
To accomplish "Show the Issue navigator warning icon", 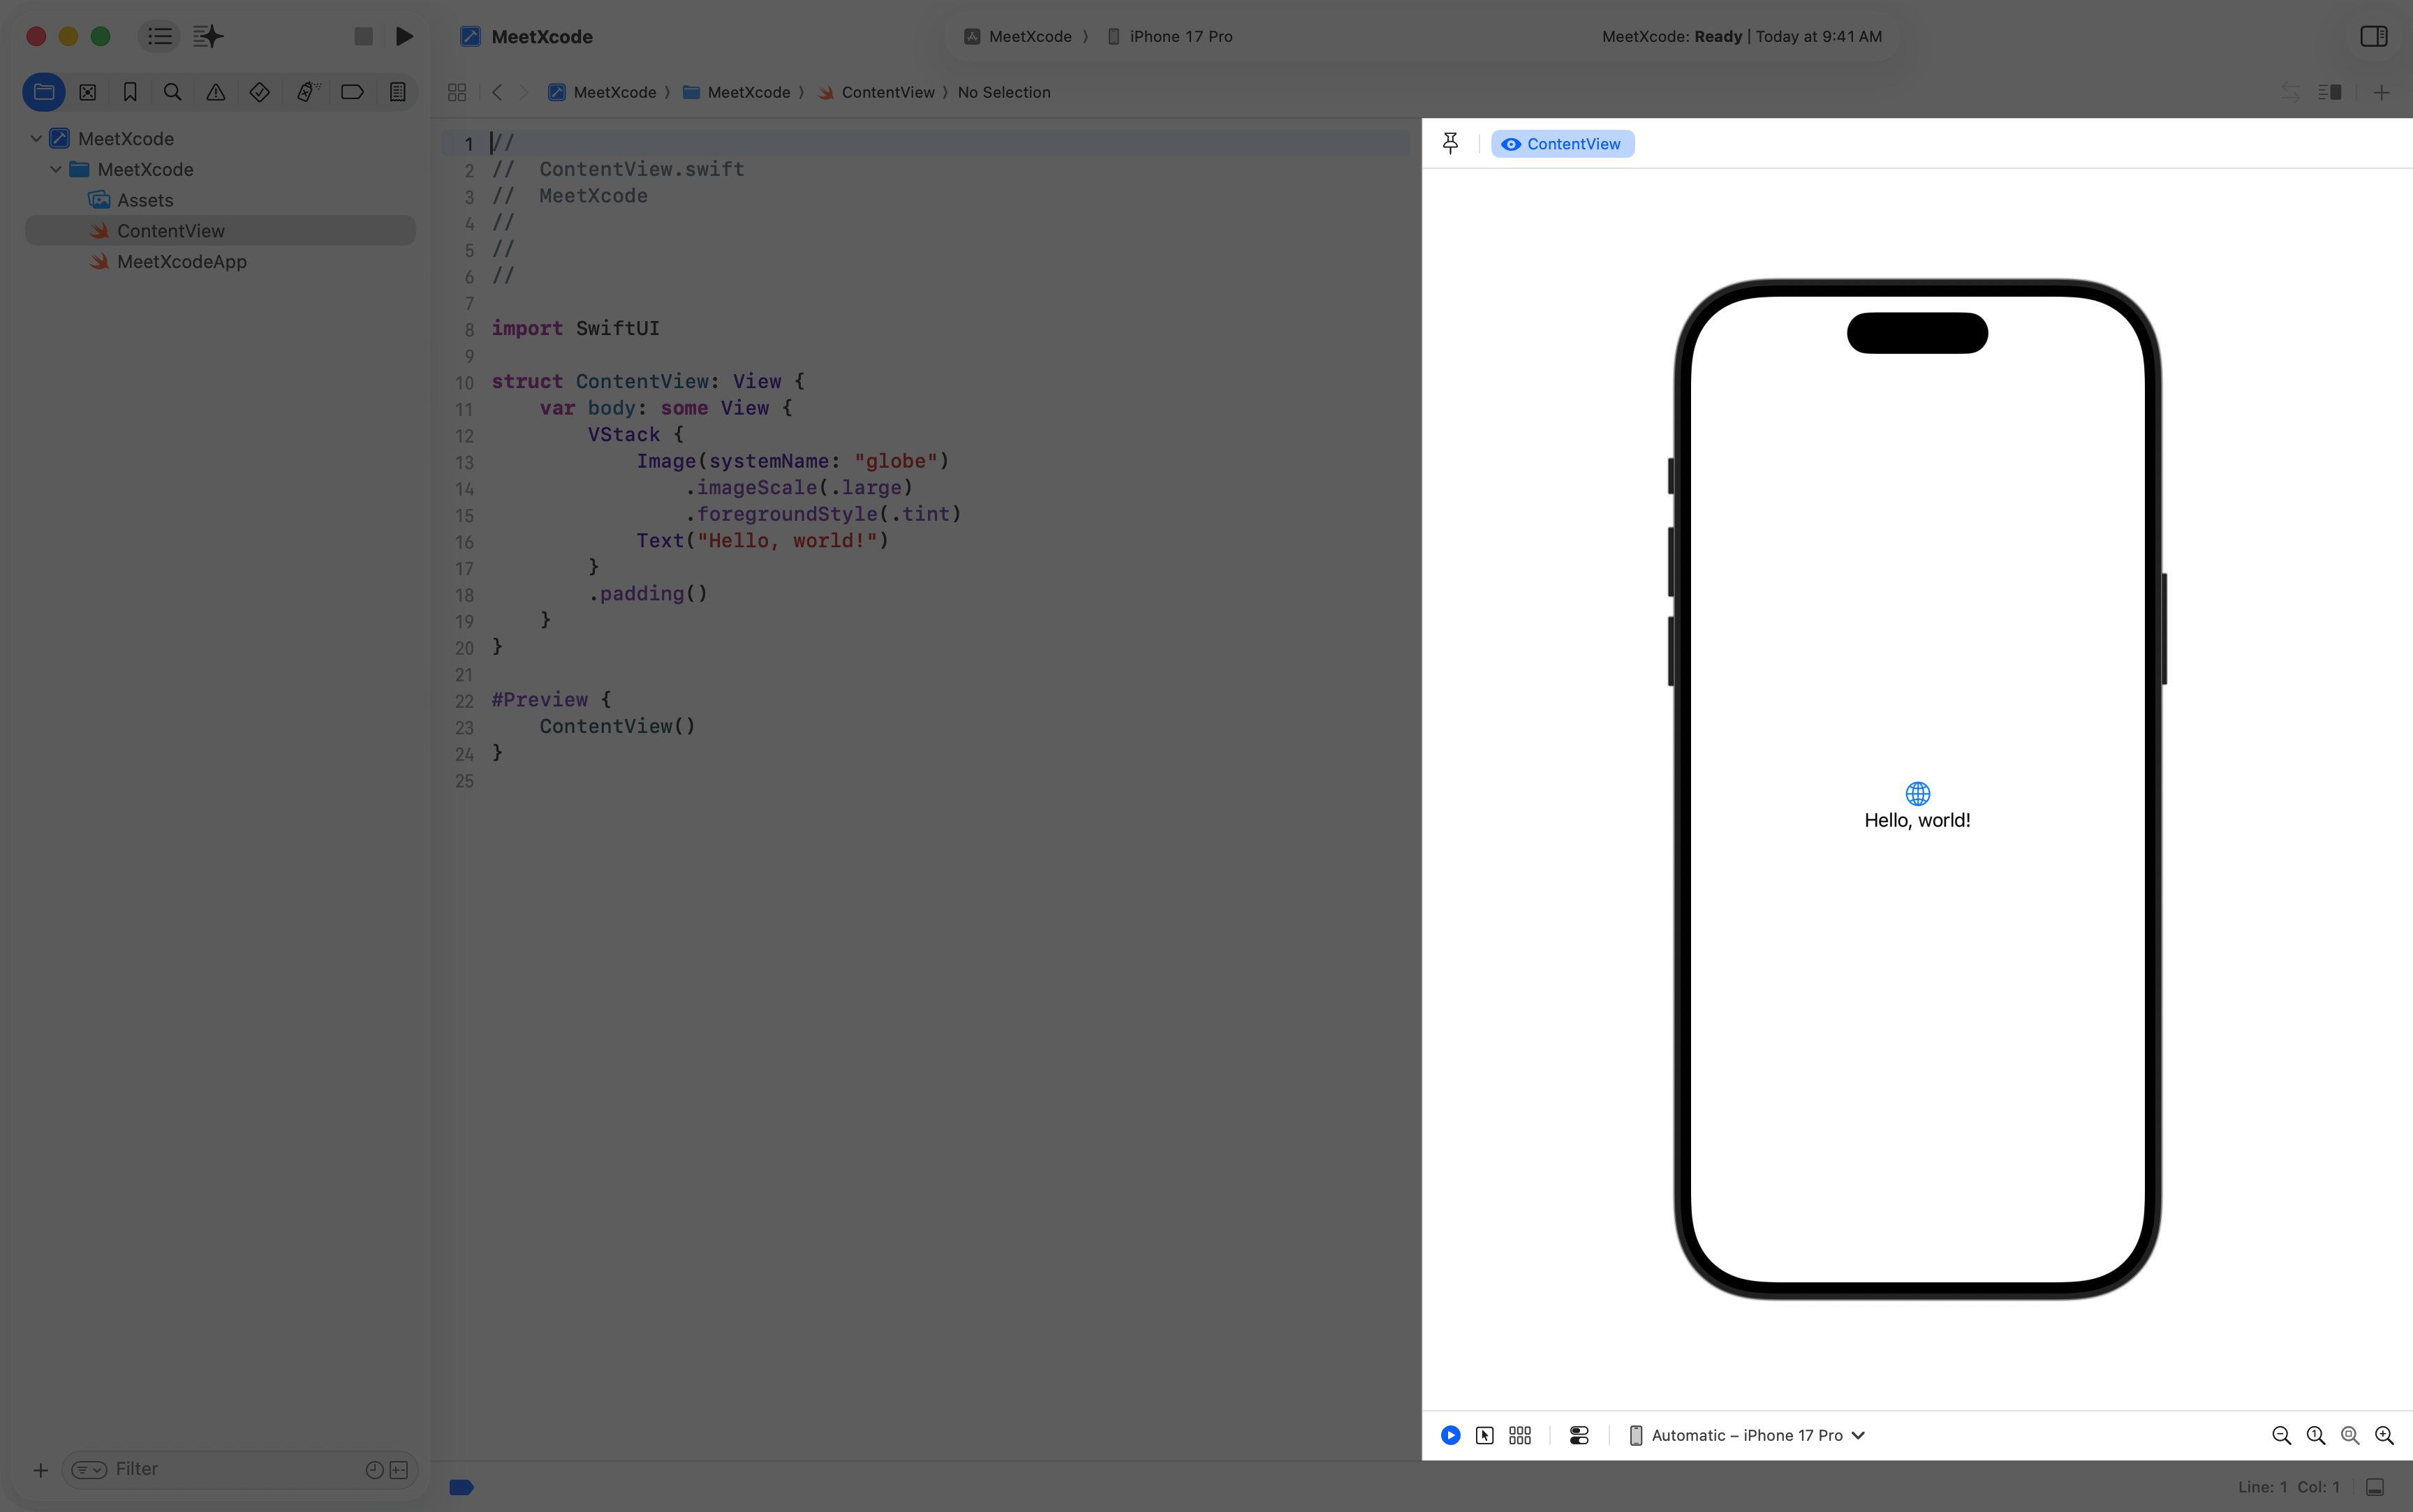I will tap(215, 92).
